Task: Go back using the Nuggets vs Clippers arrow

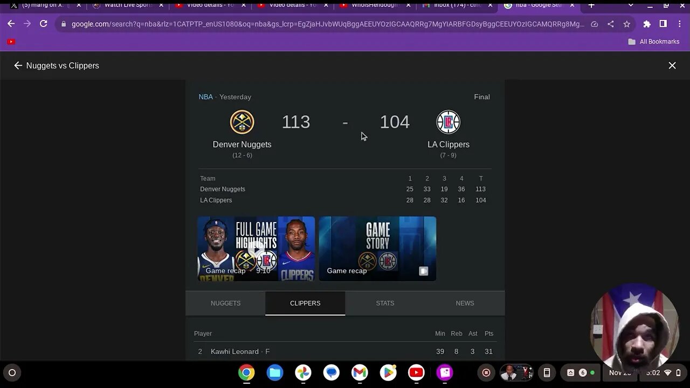Action: (18, 65)
